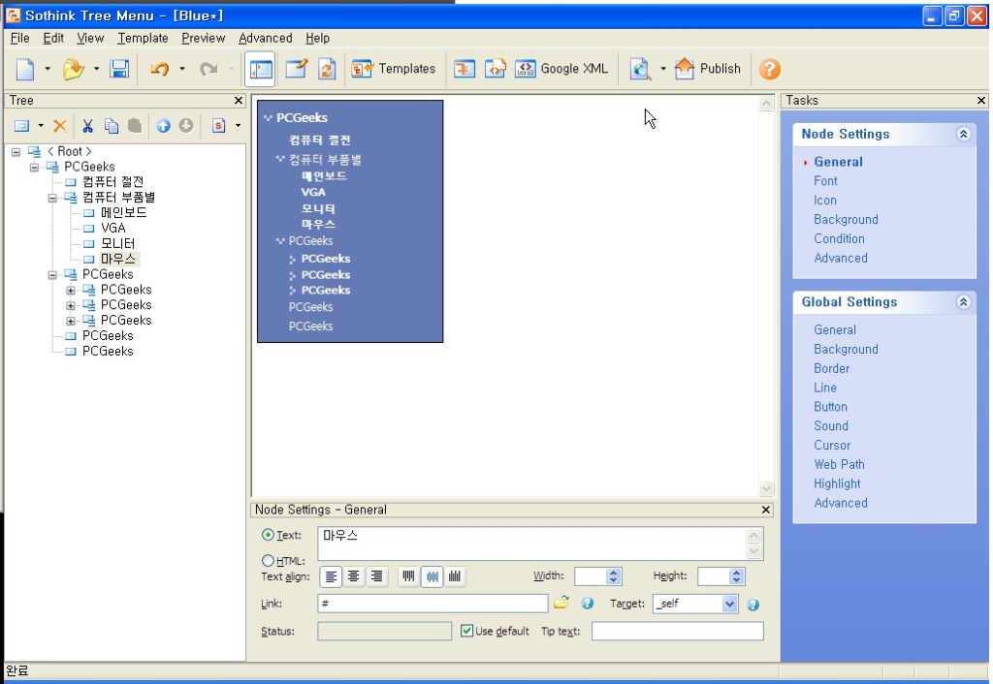Viewport: 993px width, 684px height.
Task: Click the Delete node X icon
Action: pyautogui.click(x=60, y=126)
